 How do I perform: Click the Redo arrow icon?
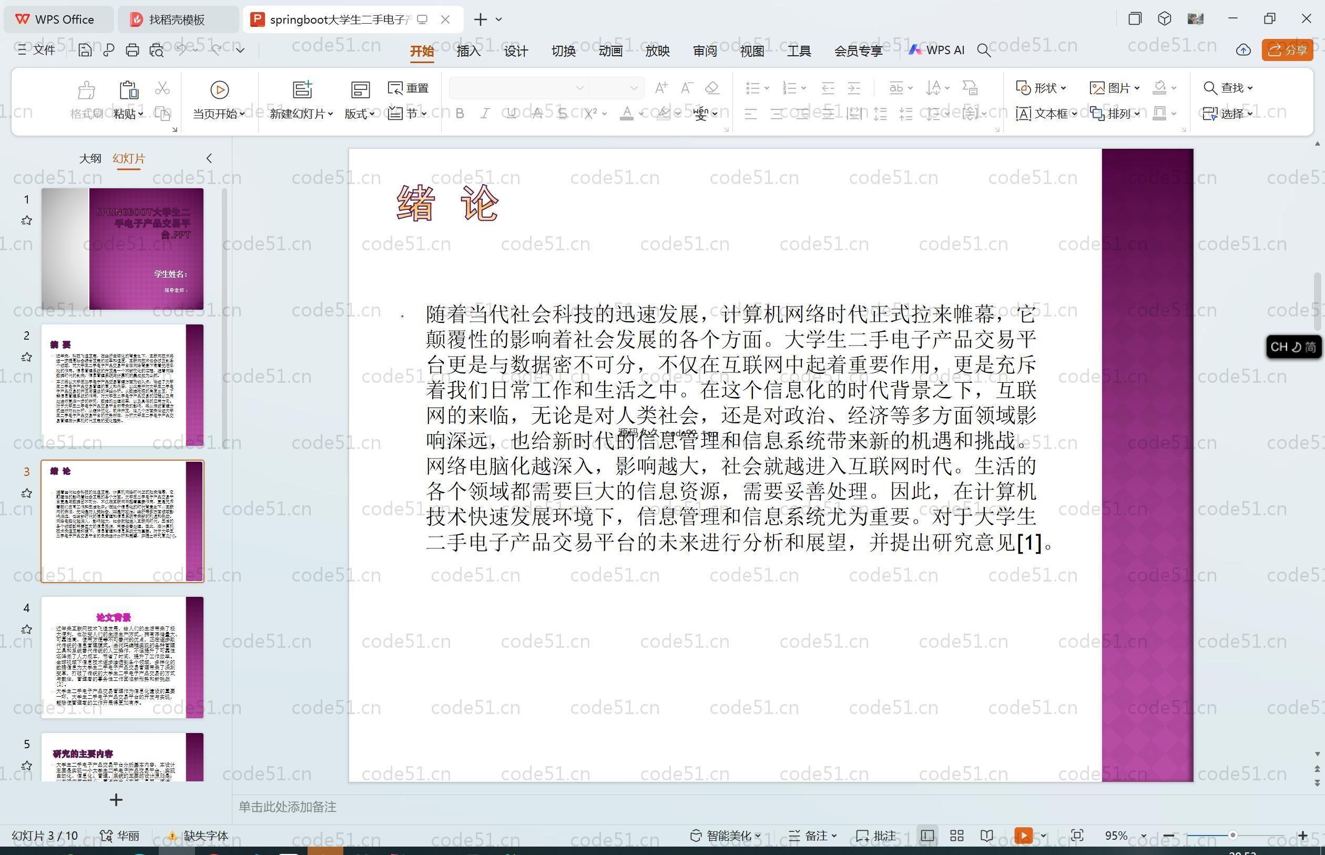tap(217, 50)
